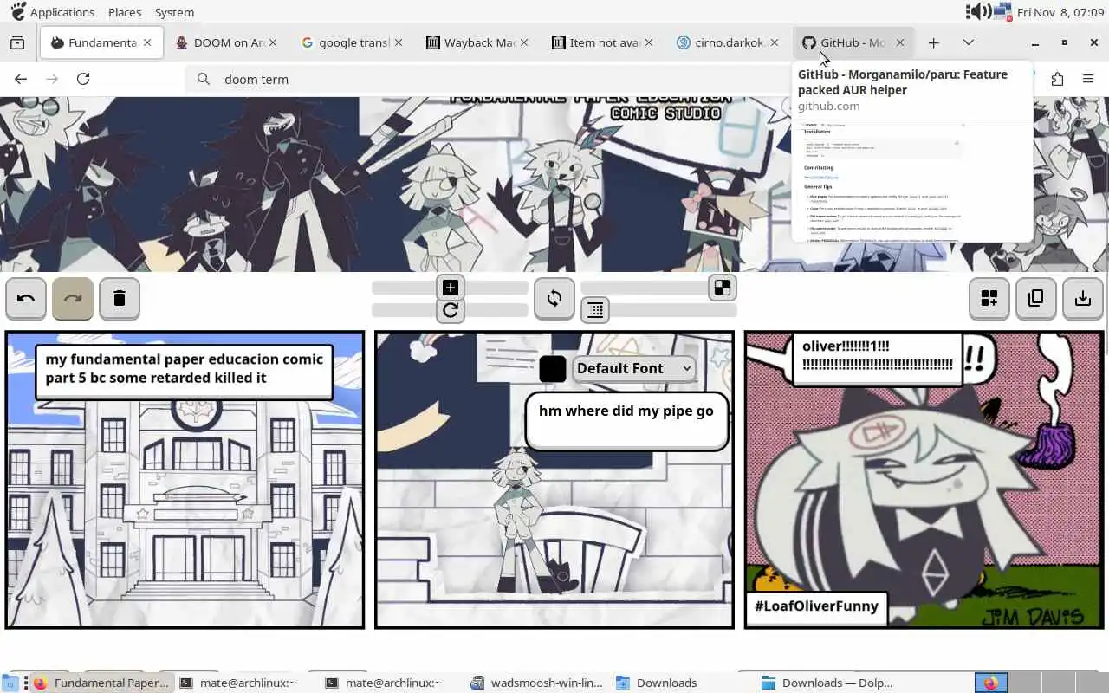Close the google translate tab
1109x693 pixels.
coord(399,42)
